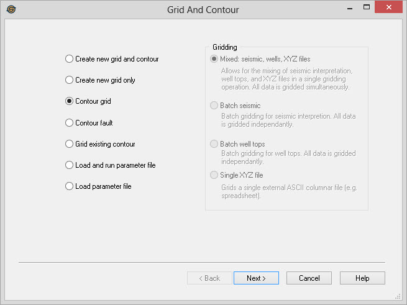
Task: Click the Next button
Action: click(256, 278)
